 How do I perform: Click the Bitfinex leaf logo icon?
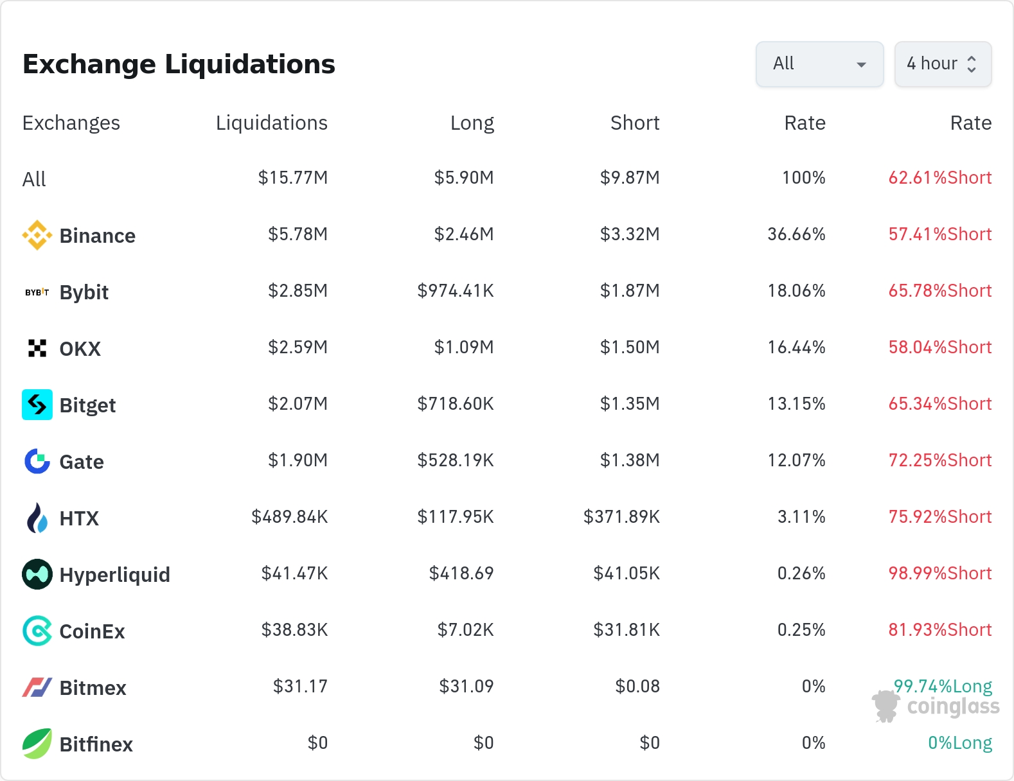pyautogui.click(x=37, y=744)
